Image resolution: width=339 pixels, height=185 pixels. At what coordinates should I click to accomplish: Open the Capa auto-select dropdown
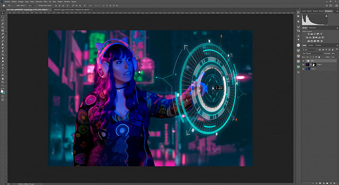[x=31, y=6]
